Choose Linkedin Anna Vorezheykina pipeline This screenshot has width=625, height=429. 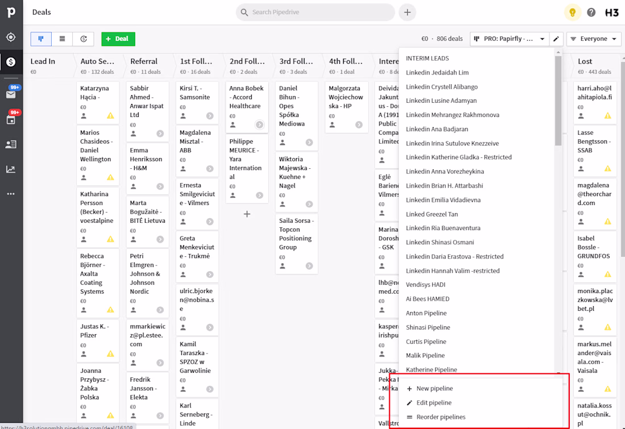(x=445, y=172)
